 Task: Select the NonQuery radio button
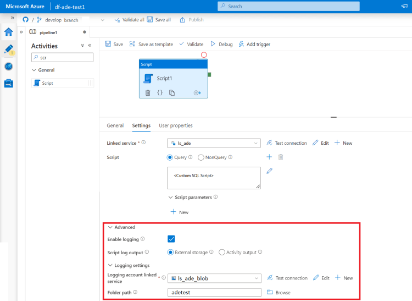(201, 157)
